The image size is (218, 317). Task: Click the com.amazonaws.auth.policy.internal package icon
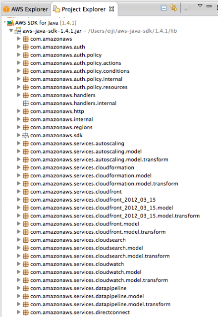click(26, 79)
